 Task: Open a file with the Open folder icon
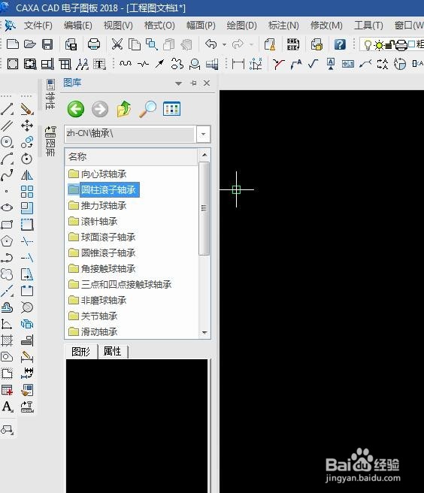tap(30, 44)
